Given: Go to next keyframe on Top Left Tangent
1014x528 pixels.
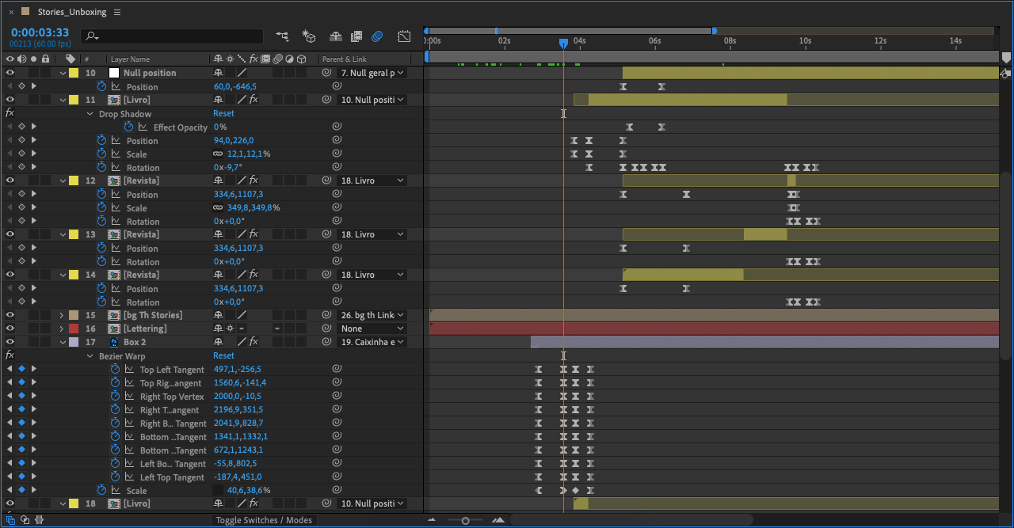Looking at the screenshot, I should tap(33, 369).
